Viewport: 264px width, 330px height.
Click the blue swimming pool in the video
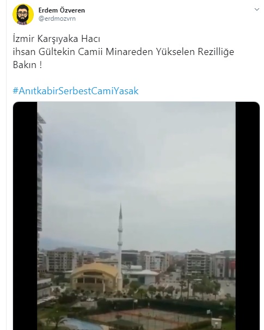click(82, 324)
